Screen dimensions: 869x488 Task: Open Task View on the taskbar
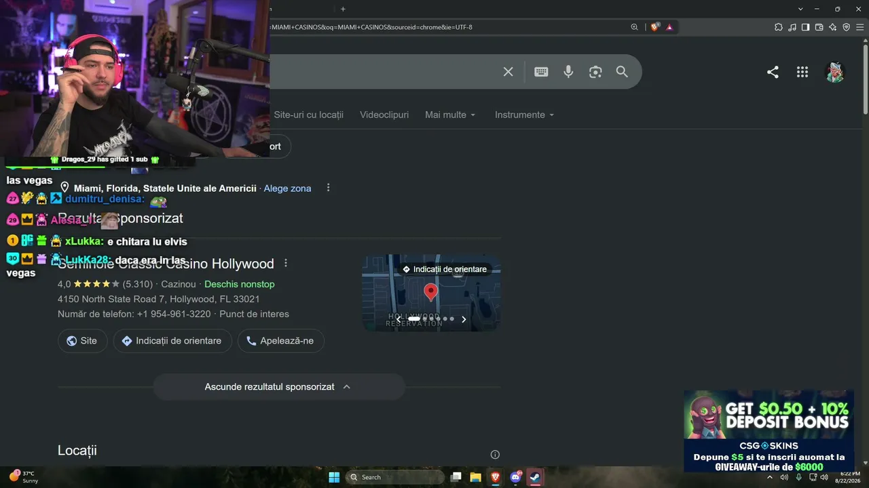tap(456, 477)
